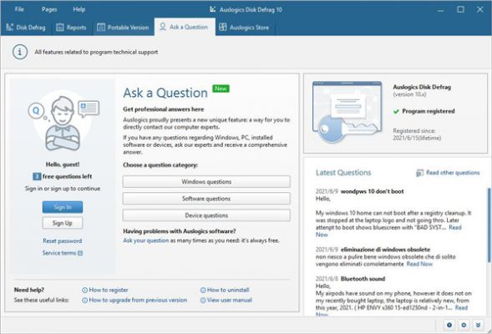The width and height of the screenshot is (492, 334).
Task: Click Read Now for windows obsolete question
Action: click(x=419, y=264)
